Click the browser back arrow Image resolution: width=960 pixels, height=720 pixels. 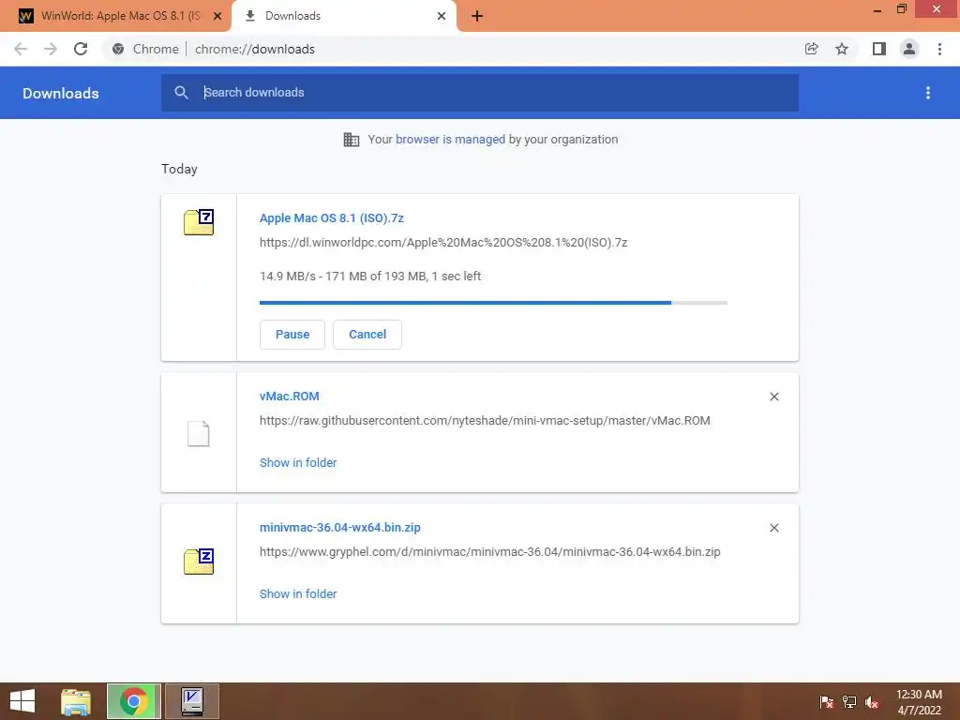(x=21, y=49)
